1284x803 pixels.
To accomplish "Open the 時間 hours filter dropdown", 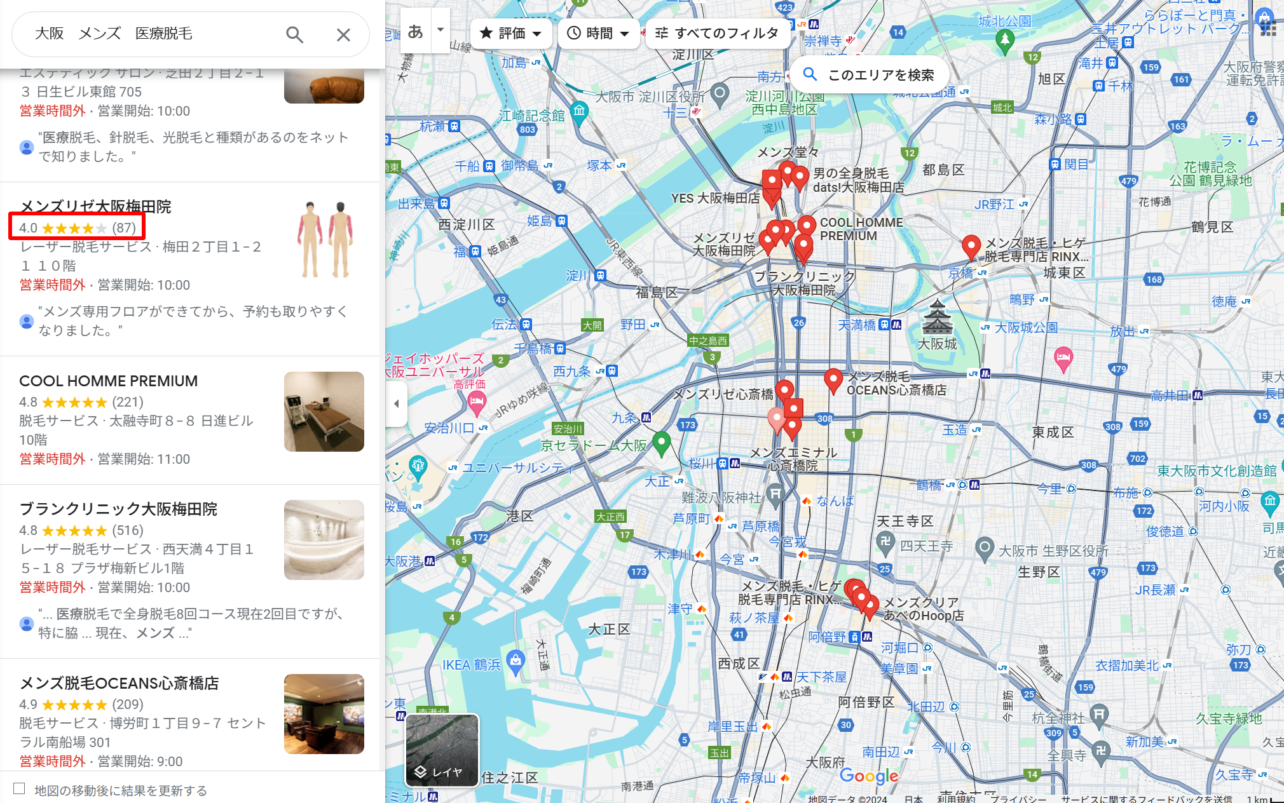I will point(598,33).
